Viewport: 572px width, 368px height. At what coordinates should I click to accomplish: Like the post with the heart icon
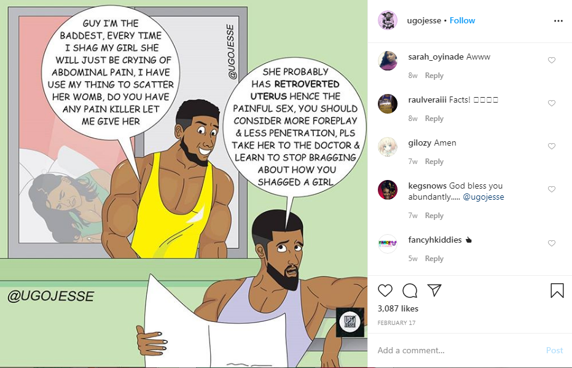[385, 291]
